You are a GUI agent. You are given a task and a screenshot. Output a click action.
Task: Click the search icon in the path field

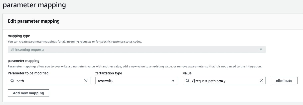(x=12, y=81)
